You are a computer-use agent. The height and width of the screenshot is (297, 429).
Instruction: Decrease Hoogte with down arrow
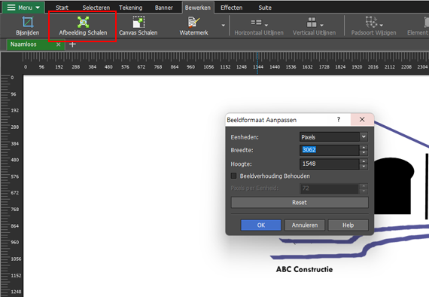(364, 167)
